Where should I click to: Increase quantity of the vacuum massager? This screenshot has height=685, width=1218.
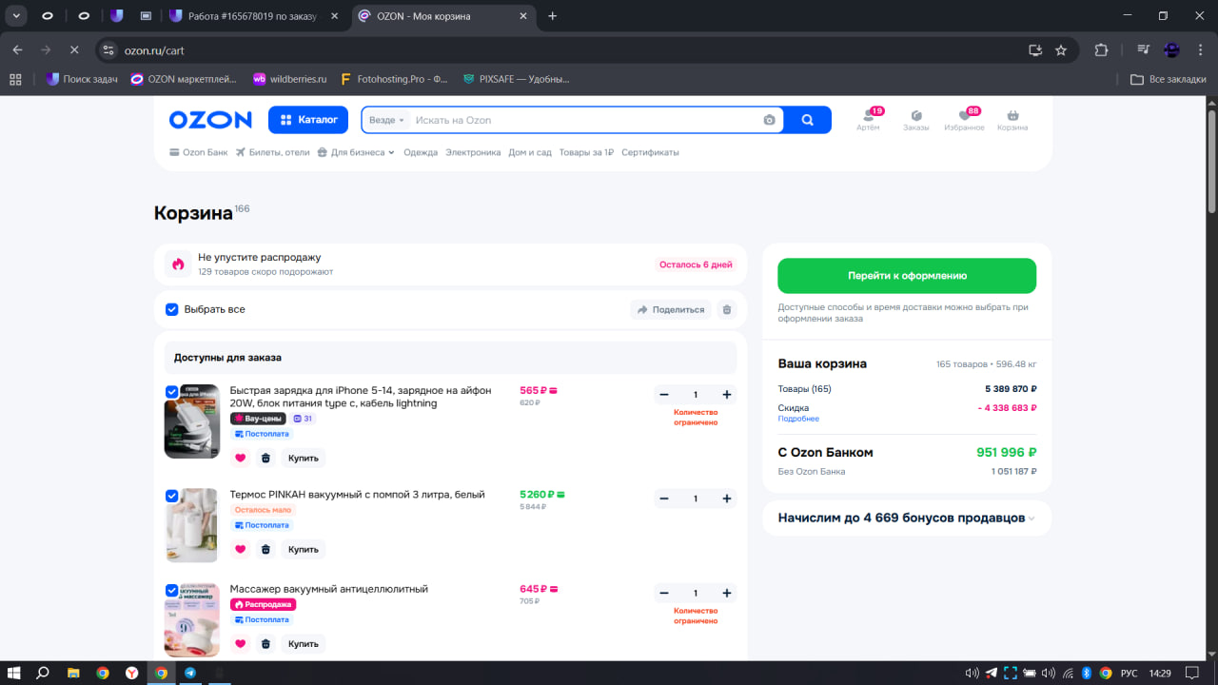click(726, 593)
